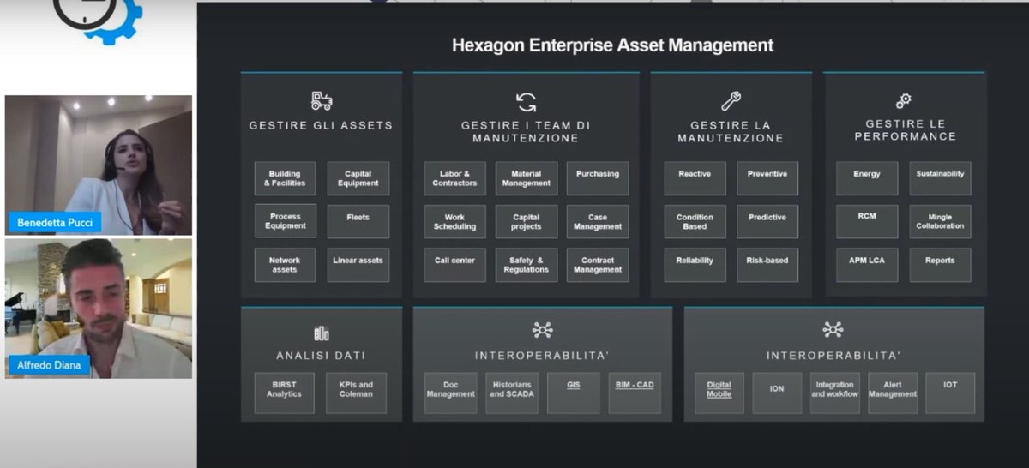Select the KPIs and Coleman tile
The image size is (1029, 468).
pos(356,393)
